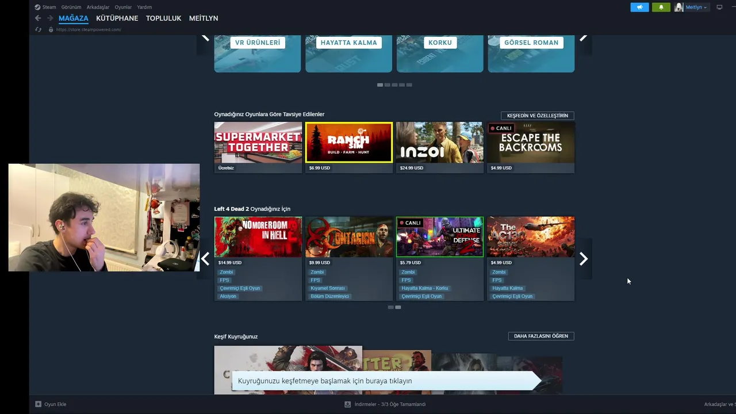Open the KORKU category card
This screenshot has height=414, width=736.
tap(440, 53)
